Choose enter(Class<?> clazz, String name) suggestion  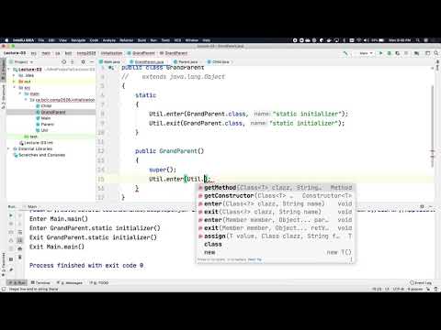click(276, 203)
